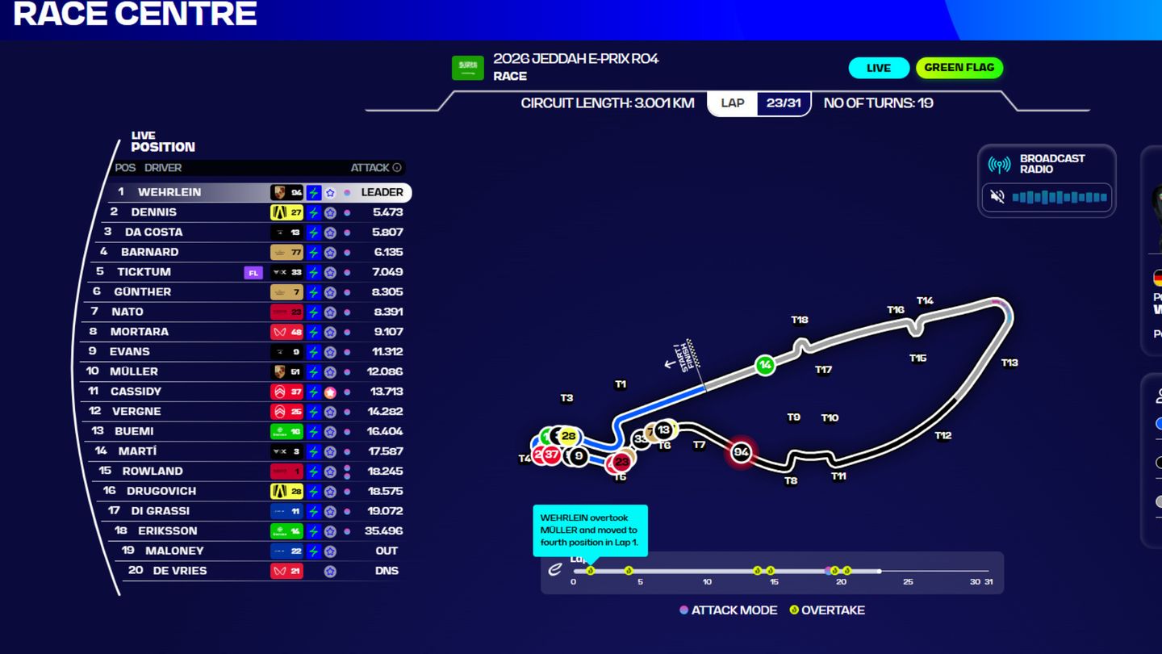Click first overtake marker on lap timeline

591,571
